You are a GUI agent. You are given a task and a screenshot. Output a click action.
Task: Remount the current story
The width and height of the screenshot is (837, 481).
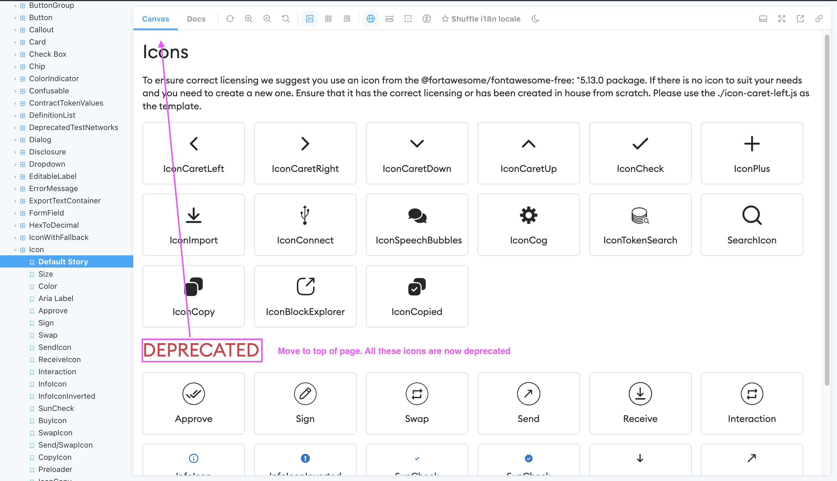click(x=230, y=19)
